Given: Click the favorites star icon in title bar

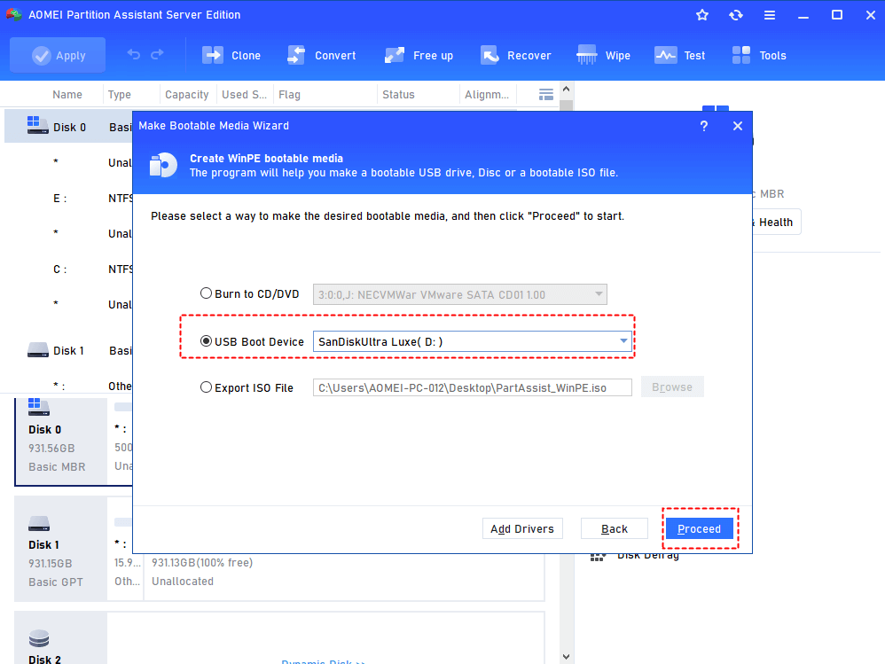Looking at the screenshot, I should [x=702, y=15].
